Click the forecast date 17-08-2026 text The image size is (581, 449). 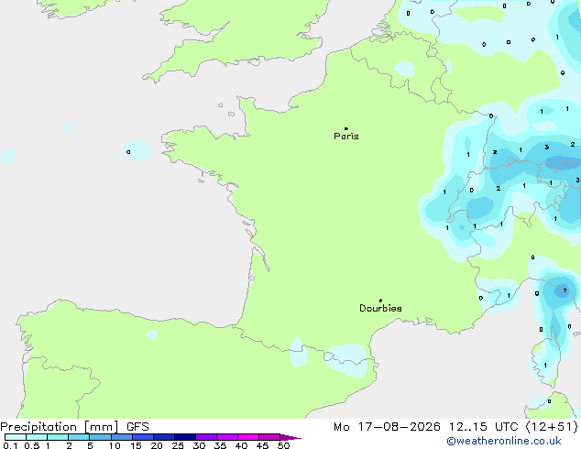(400, 427)
